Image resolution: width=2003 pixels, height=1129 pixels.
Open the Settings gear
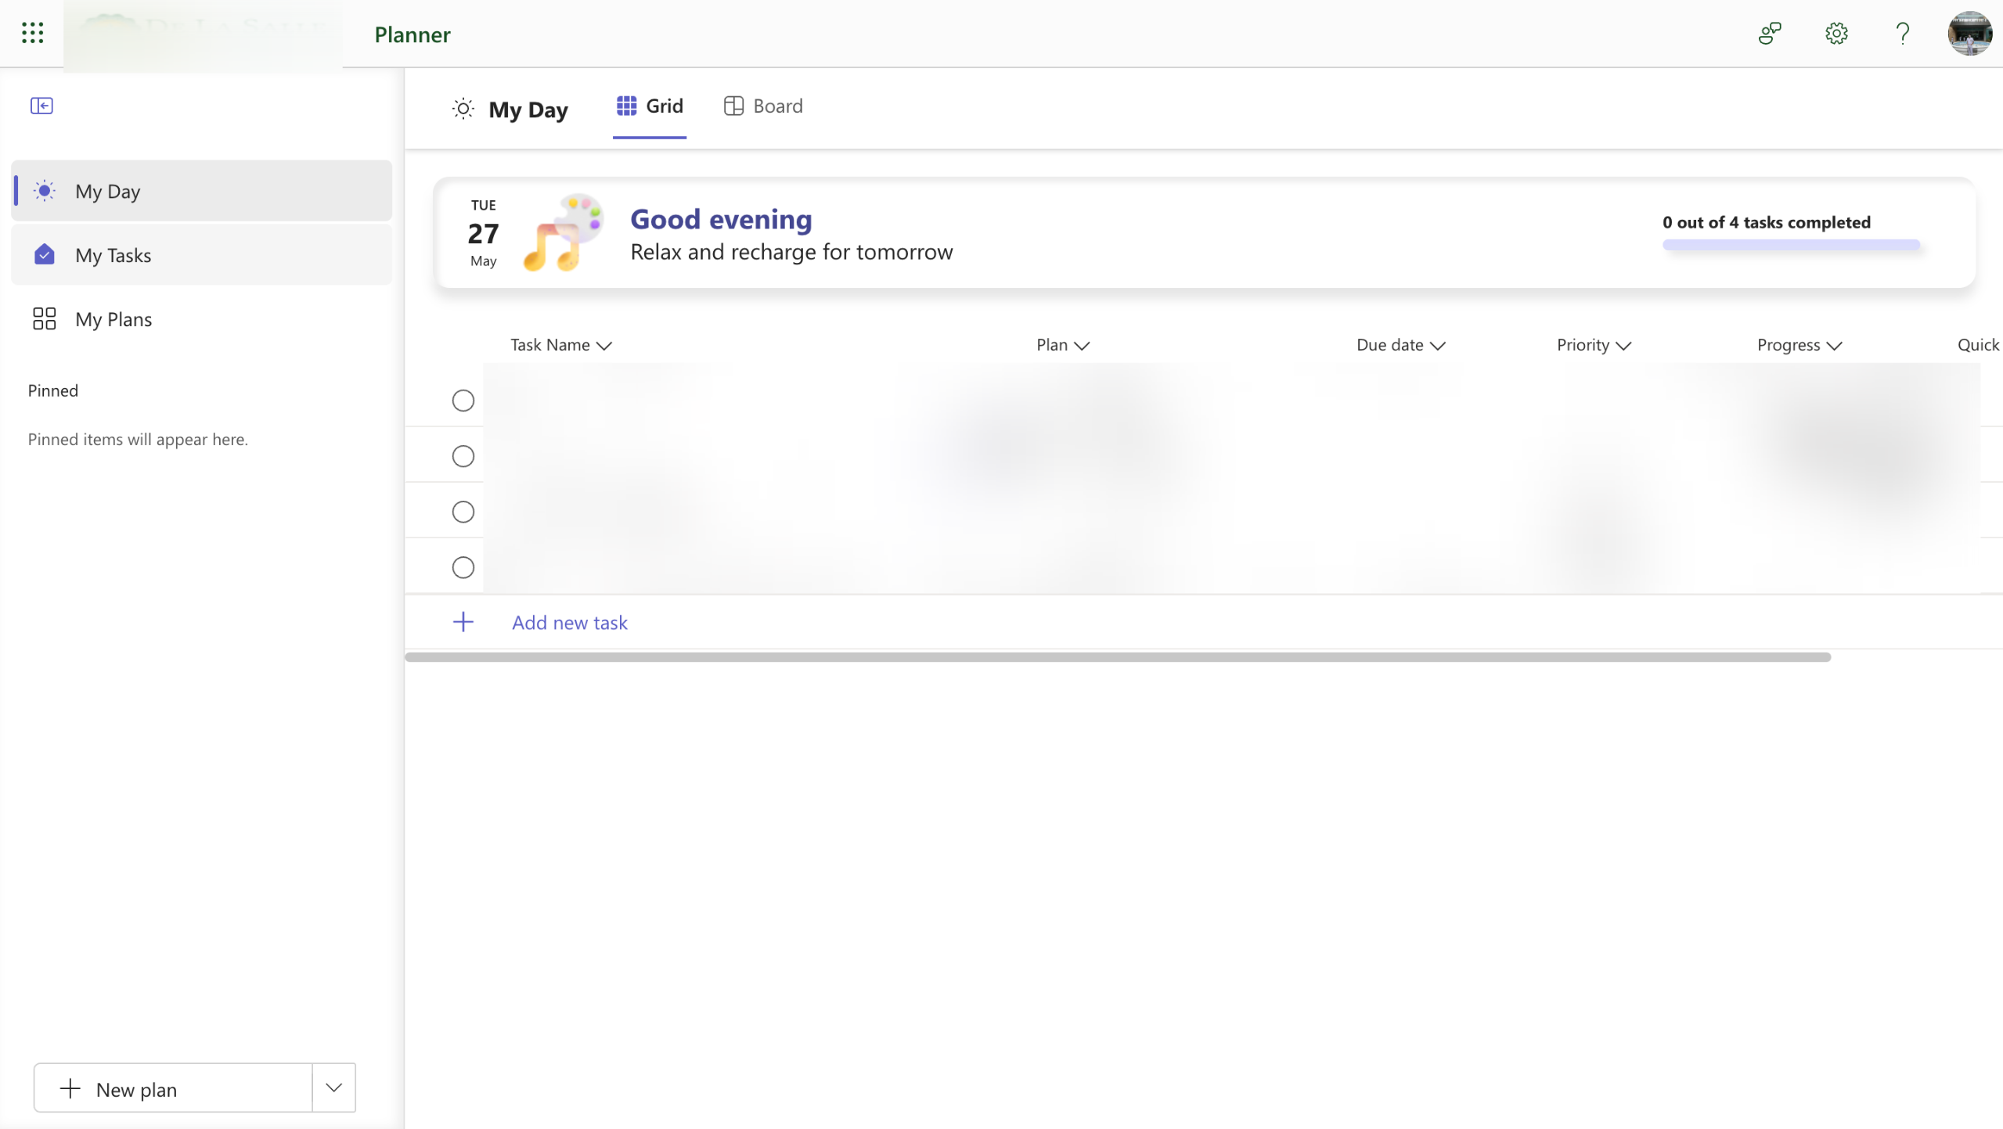pos(1835,34)
